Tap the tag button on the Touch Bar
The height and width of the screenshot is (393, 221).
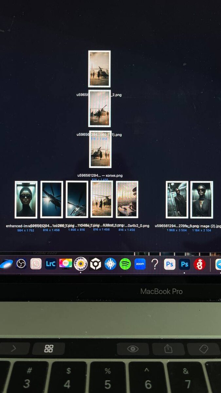point(204,349)
